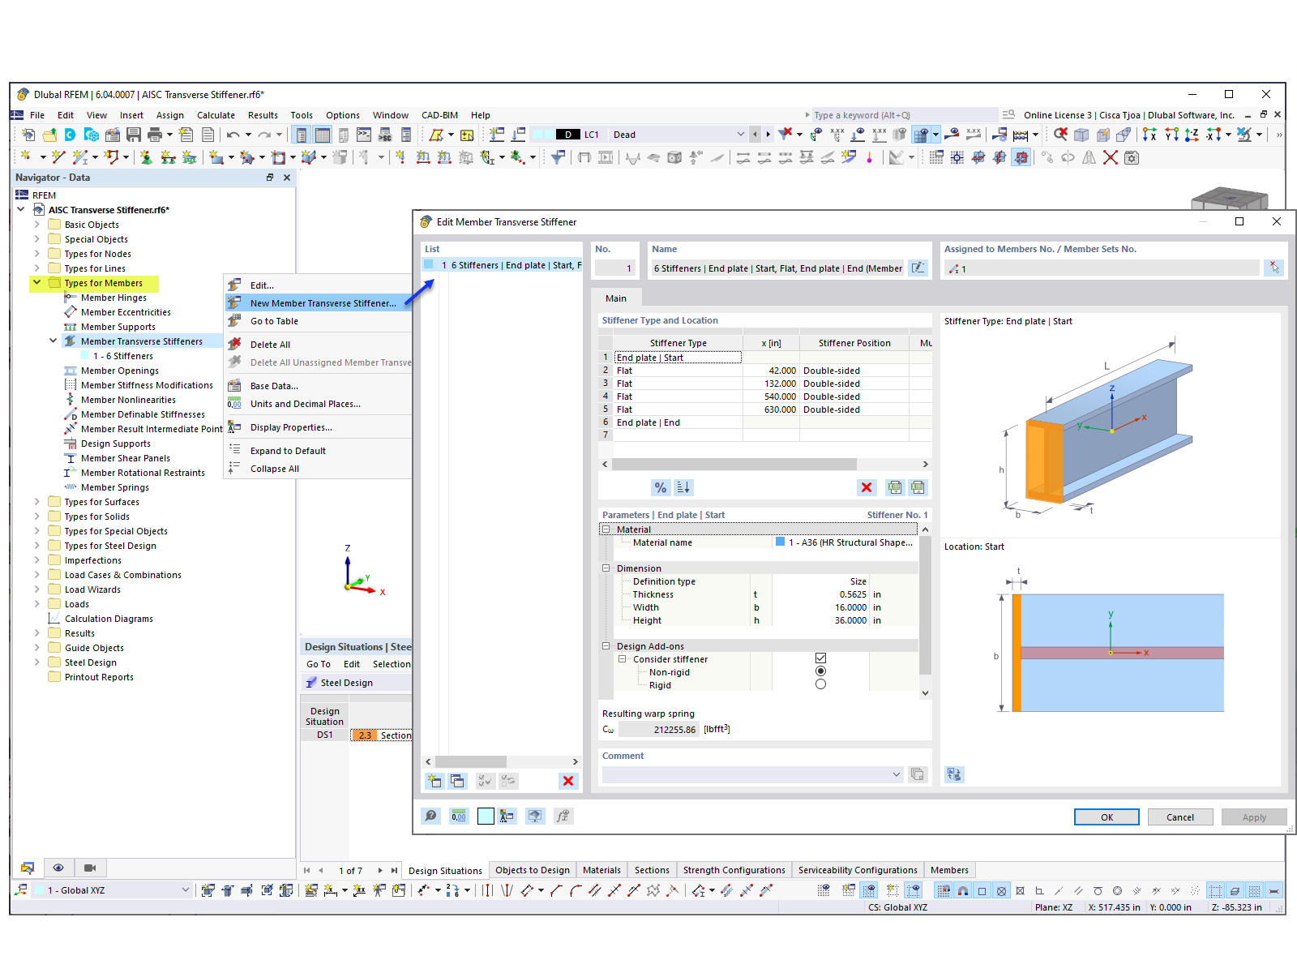This screenshot has height=973, width=1297.
Task: Delete list item with red X under List
Action: coord(568,781)
